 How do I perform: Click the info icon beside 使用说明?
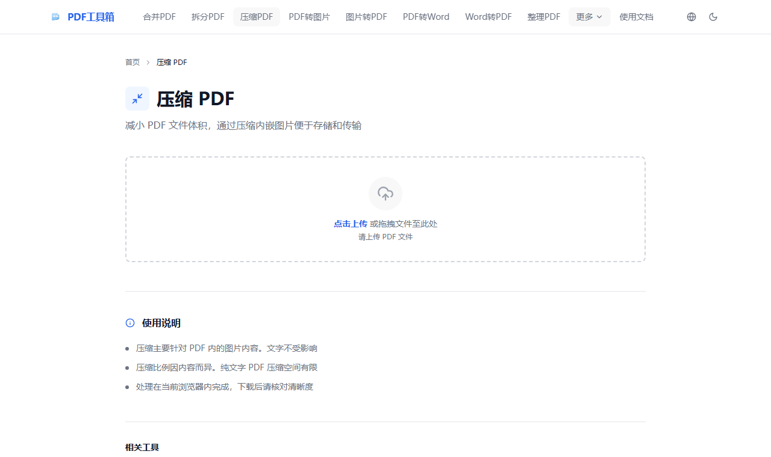click(x=130, y=323)
